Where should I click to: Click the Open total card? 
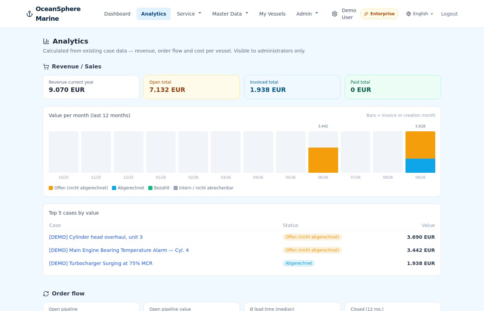(x=192, y=87)
